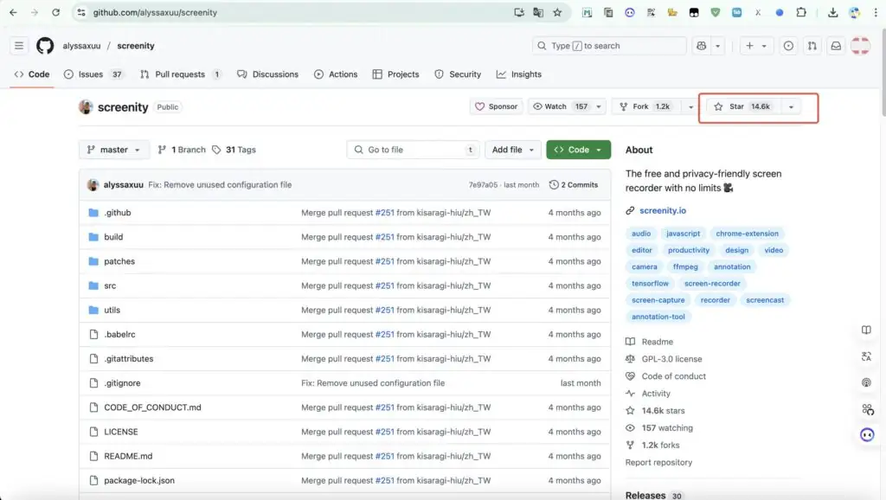Click the GitHub Octocat home icon

(44, 45)
